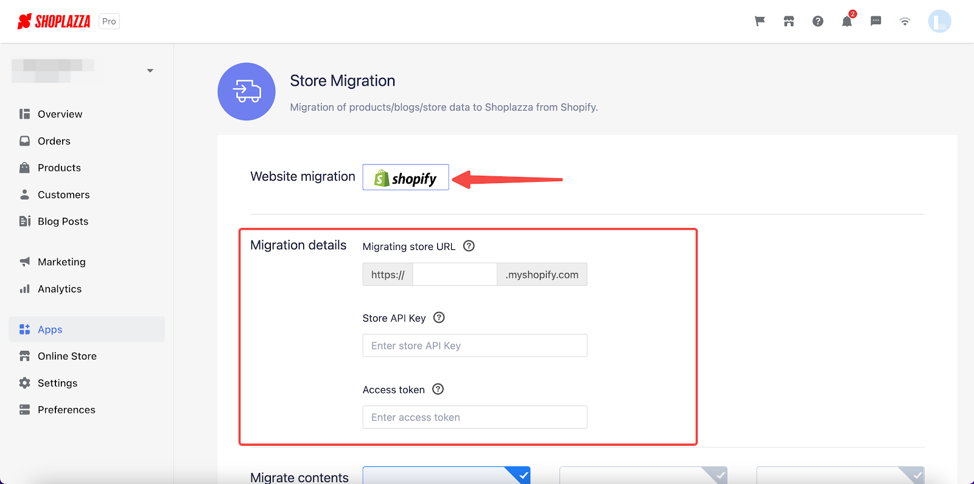This screenshot has height=484, width=974.
Task: Open the help question mark icon
Action: point(818,21)
